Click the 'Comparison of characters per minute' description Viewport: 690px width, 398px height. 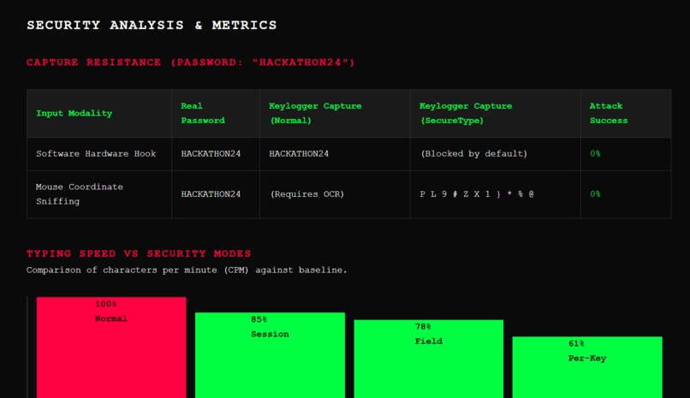pyautogui.click(x=187, y=270)
